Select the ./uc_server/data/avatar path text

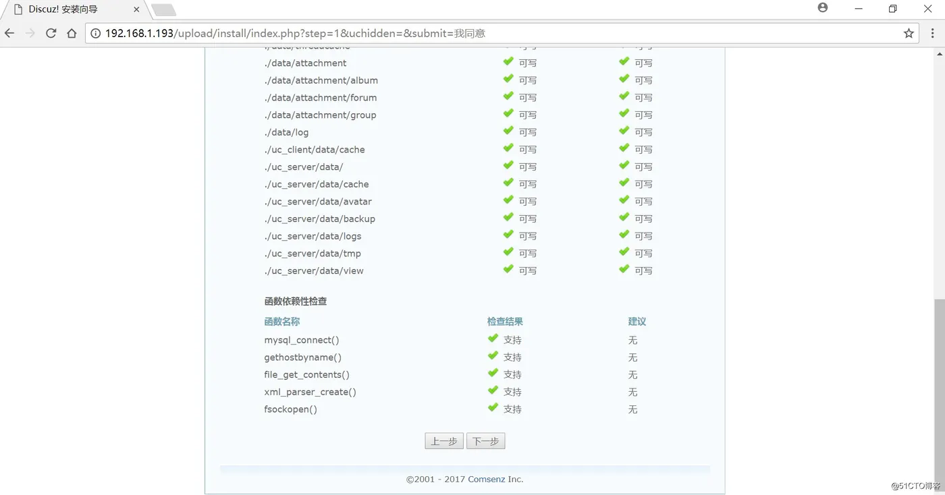click(x=318, y=202)
